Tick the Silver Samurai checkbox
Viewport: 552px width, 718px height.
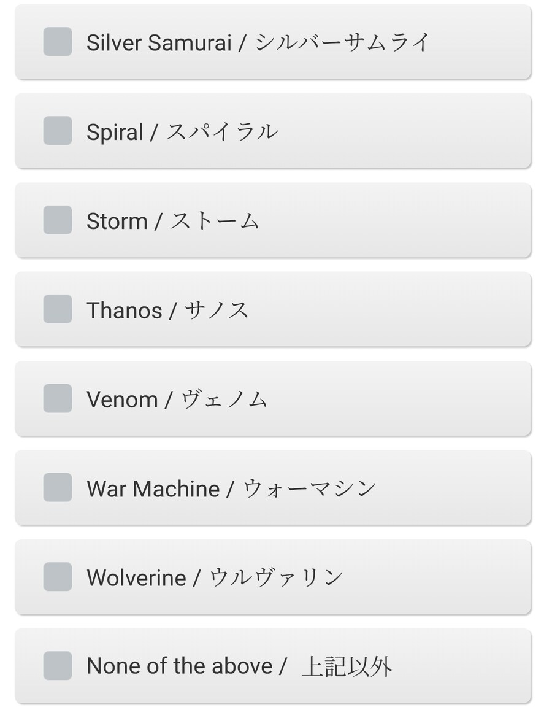pos(58,42)
